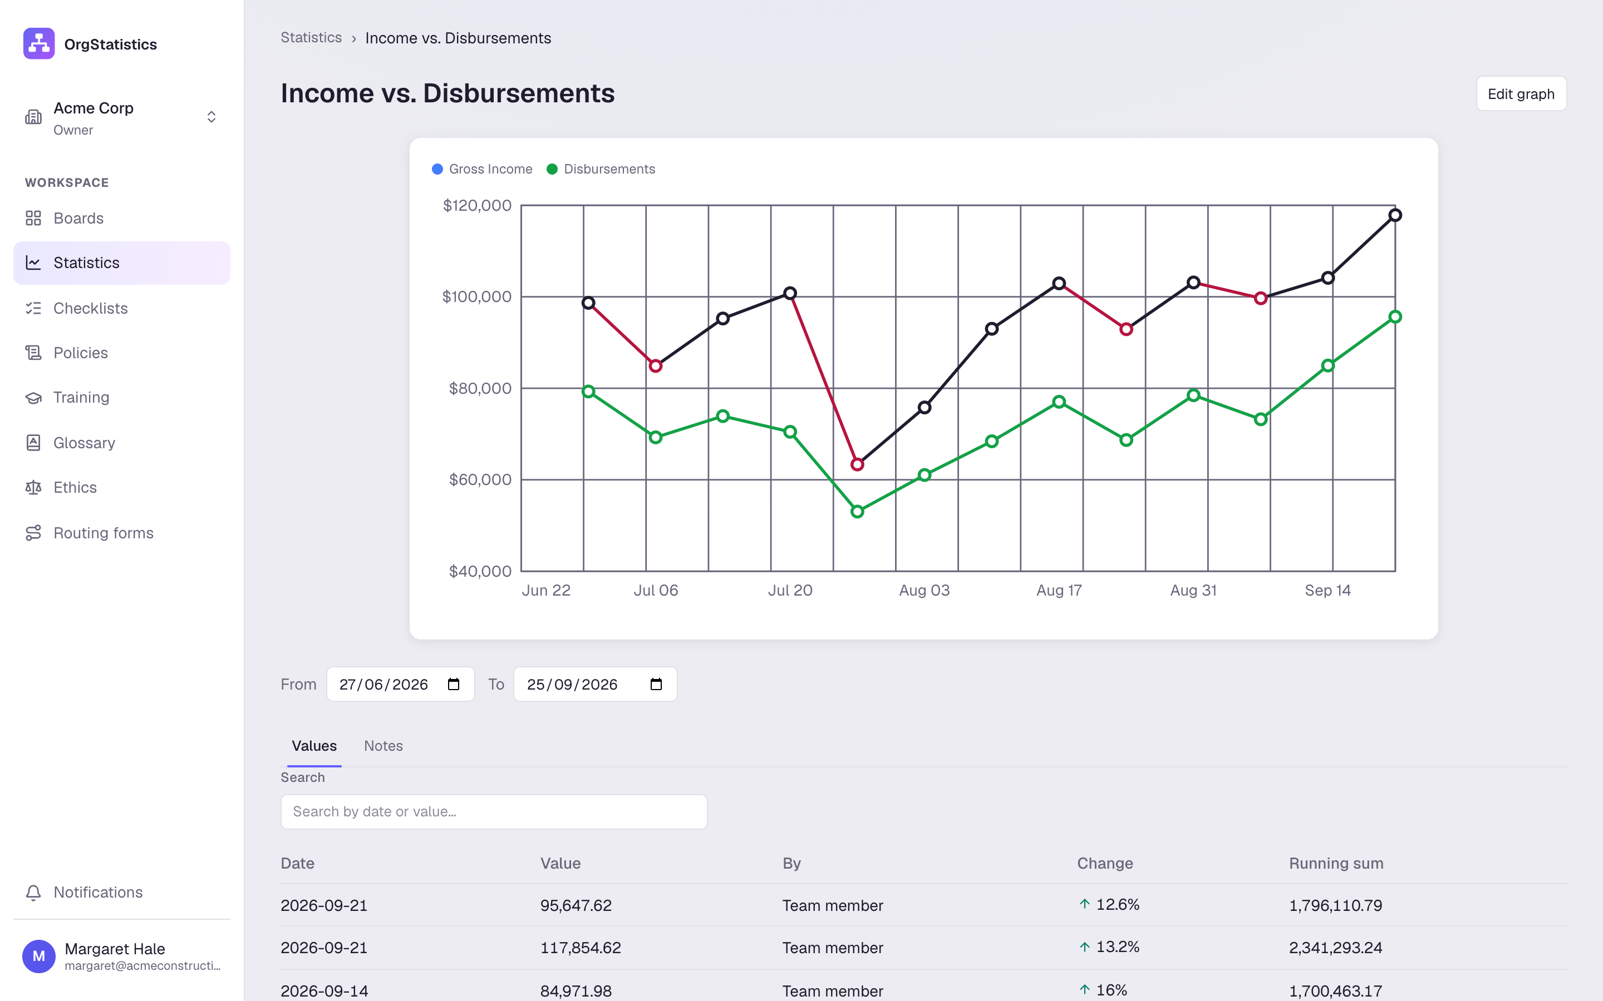Click the Routing forms route icon
This screenshot has height=1001, width=1603.
[x=33, y=533]
